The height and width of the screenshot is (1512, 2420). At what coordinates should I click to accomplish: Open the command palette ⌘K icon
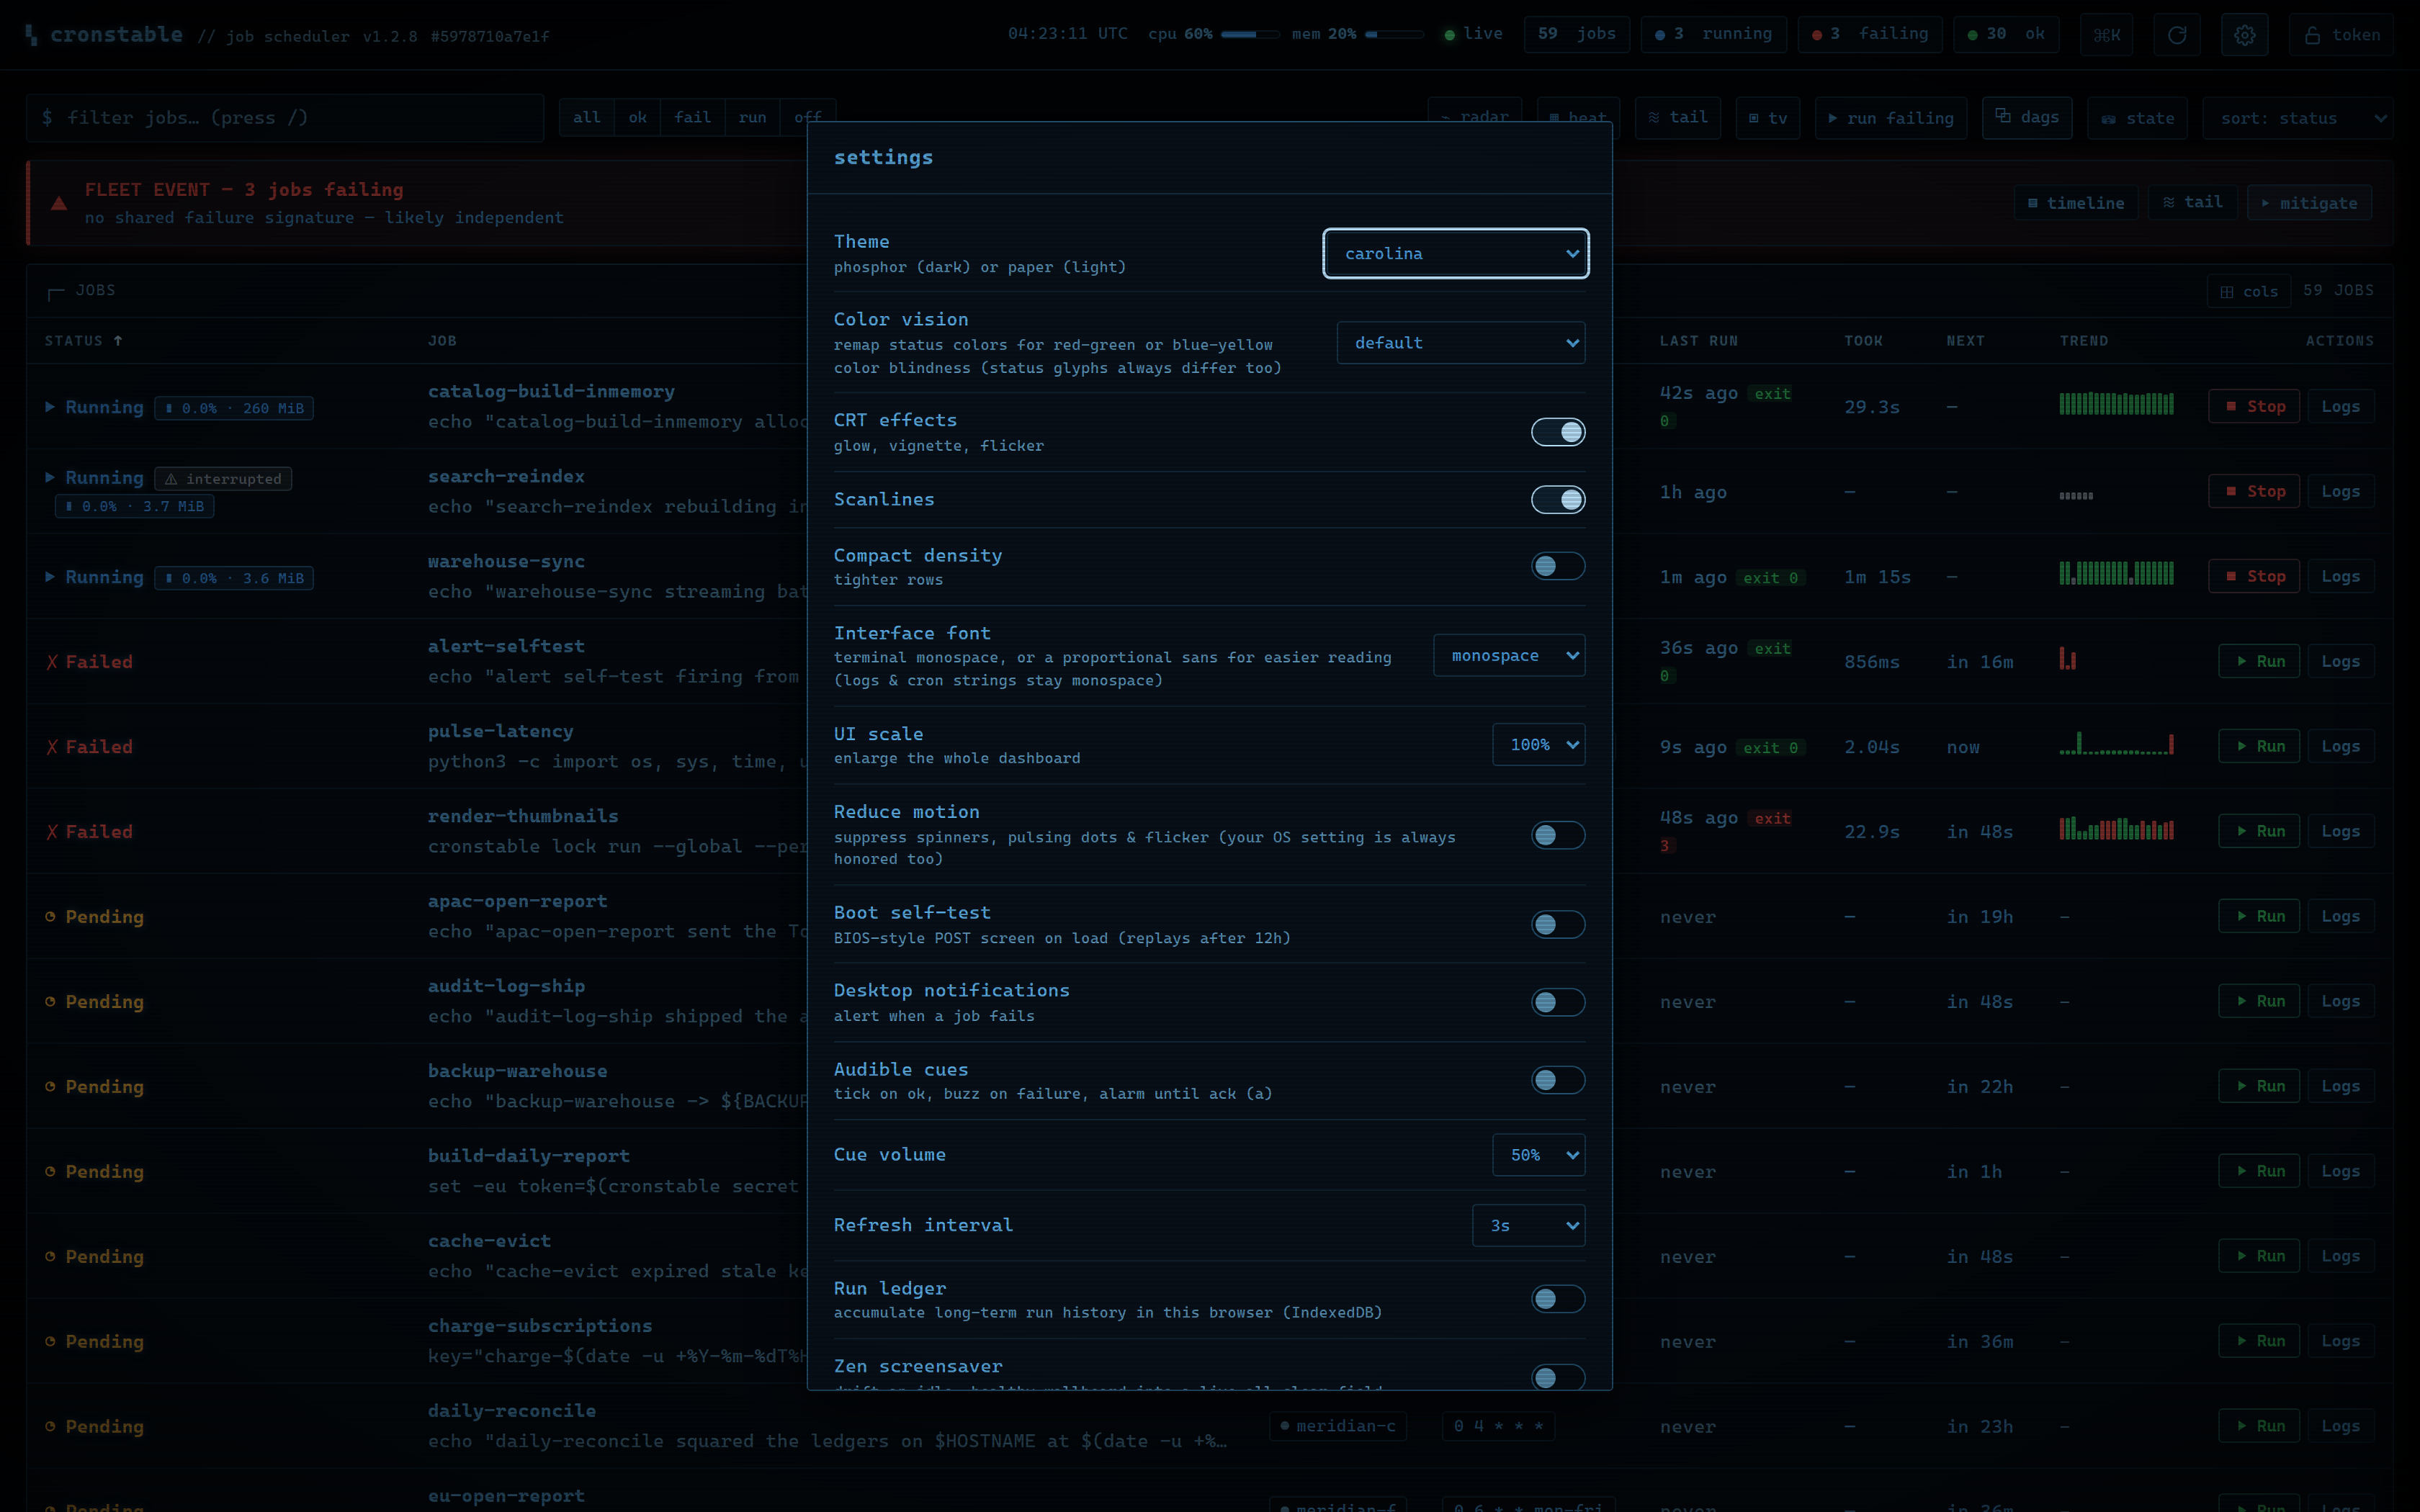click(2107, 35)
